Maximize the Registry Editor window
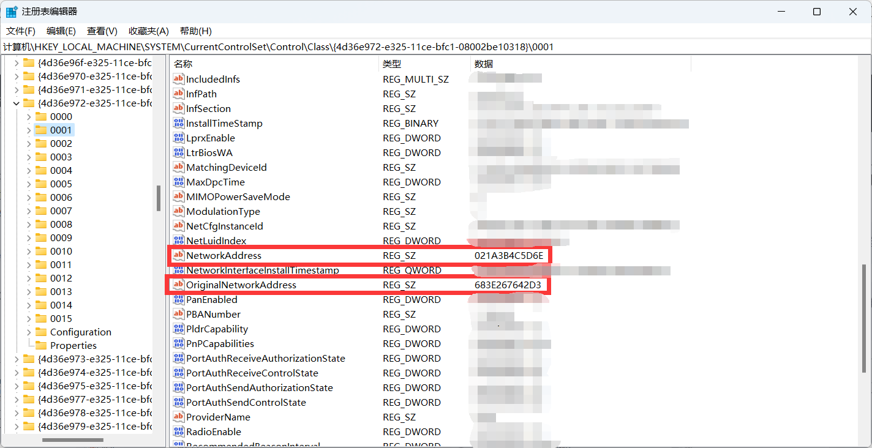 [x=816, y=12]
